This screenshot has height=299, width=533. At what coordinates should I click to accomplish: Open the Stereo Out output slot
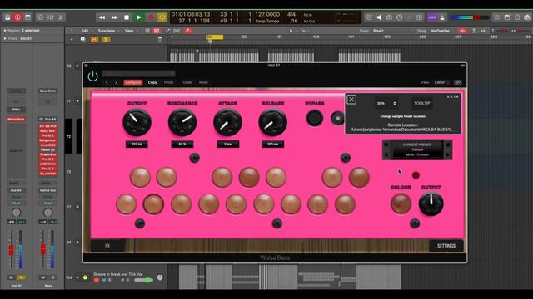(48, 190)
